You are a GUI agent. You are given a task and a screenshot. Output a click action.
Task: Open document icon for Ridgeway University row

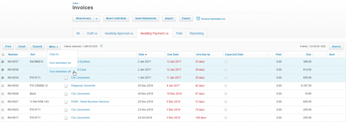pyautogui.click(x=66, y=86)
